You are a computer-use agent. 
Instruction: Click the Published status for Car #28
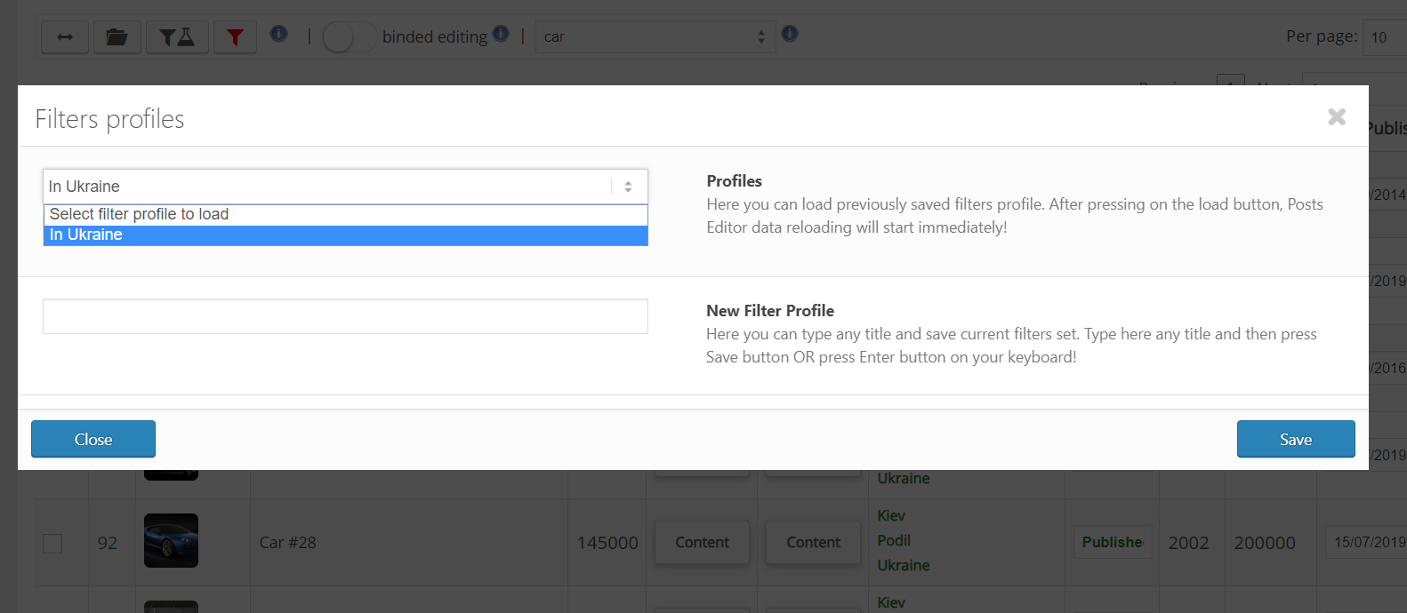[1112, 542]
